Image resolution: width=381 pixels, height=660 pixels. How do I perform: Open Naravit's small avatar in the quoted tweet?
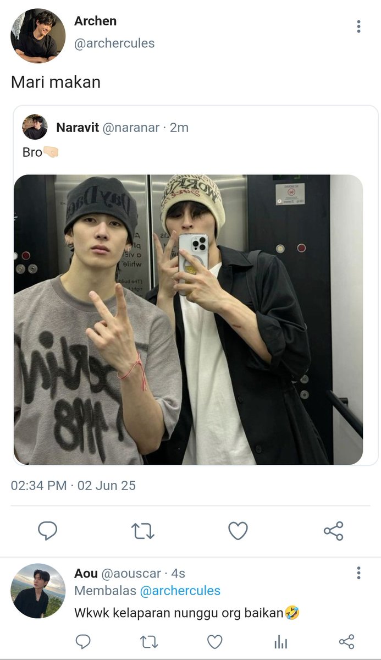[35, 127]
